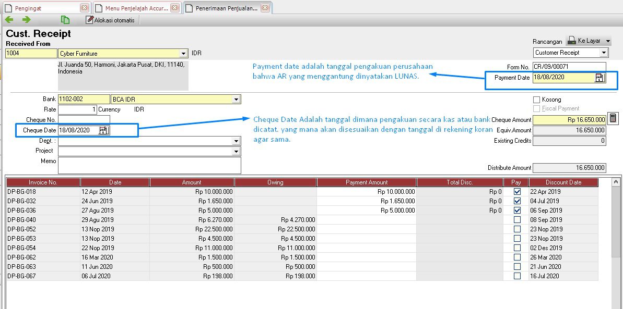
Task: Check the Pay box for invoice DP-BG-040
Action: pyautogui.click(x=516, y=219)
